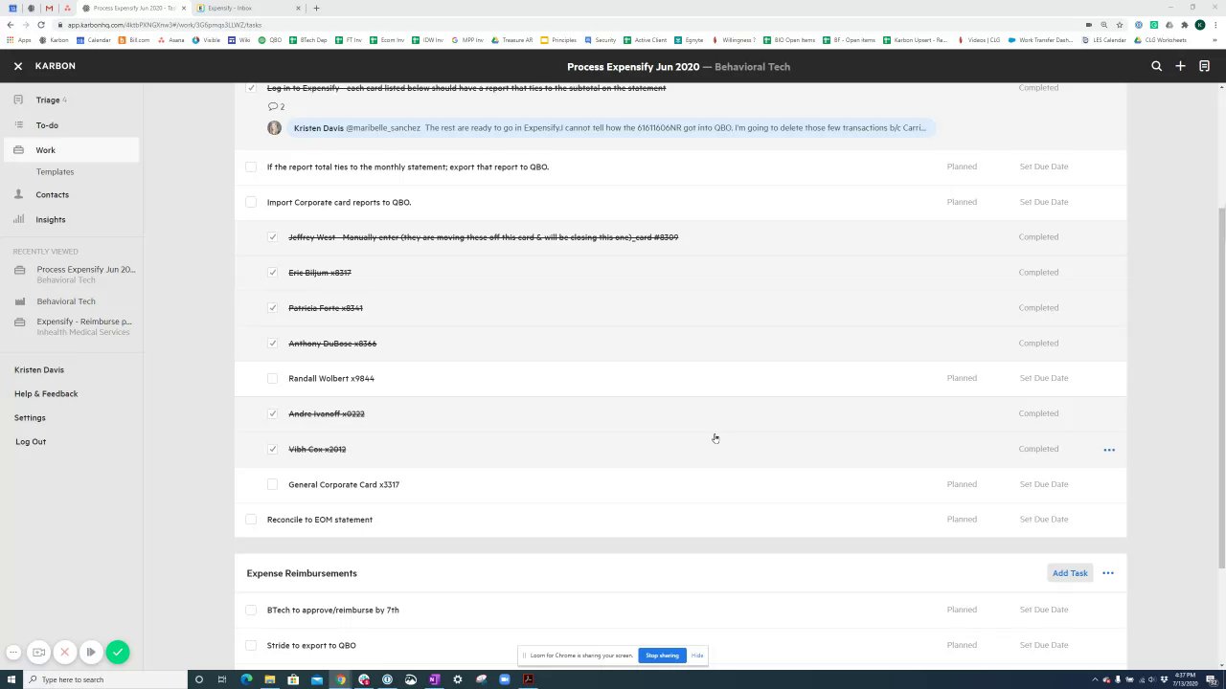The width and height of the screenshot is (1226, 689).
Task: Check Stride to export to QBO task
Action: pyautogui.click(x=251, y=645)
